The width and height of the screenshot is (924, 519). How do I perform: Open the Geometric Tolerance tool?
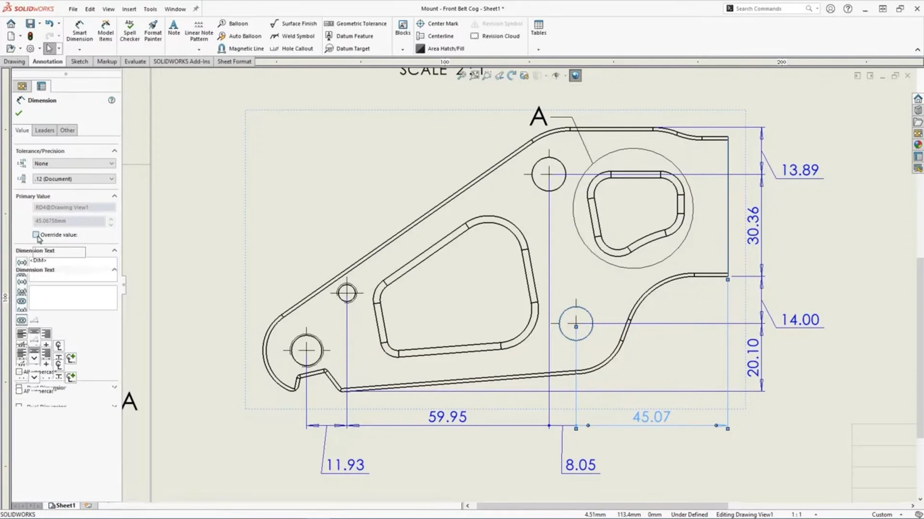pyautogui.click(x=355, y=24)
